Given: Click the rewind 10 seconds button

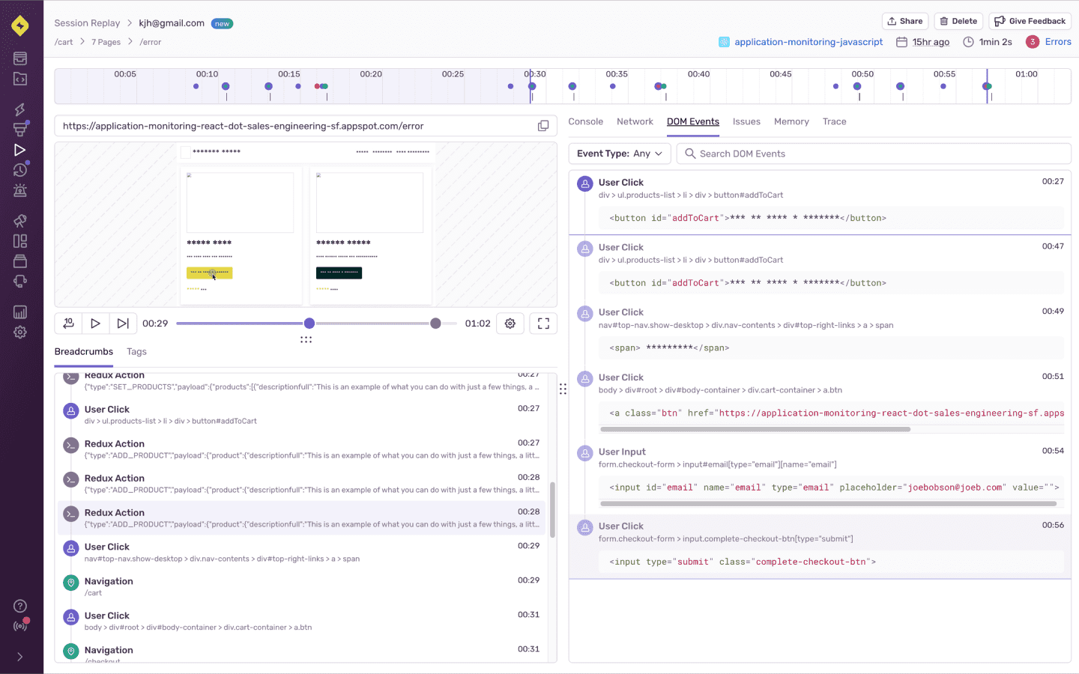Looking at the screenshot, I should click(68, 324).
